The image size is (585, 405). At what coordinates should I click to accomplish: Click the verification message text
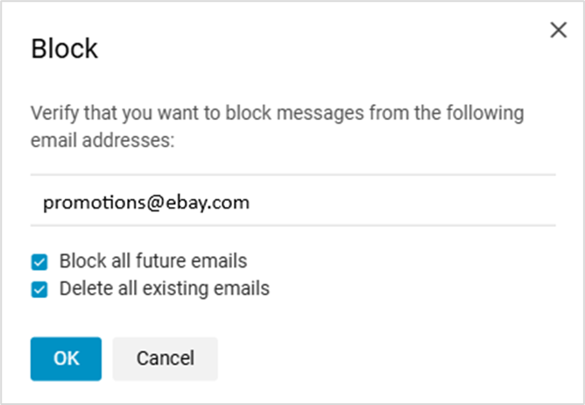click(x=277, y=114)
